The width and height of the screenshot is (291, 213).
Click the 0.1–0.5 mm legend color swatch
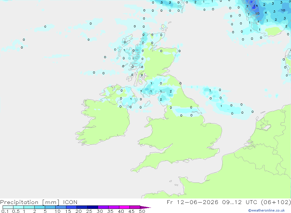pos(8,207)
